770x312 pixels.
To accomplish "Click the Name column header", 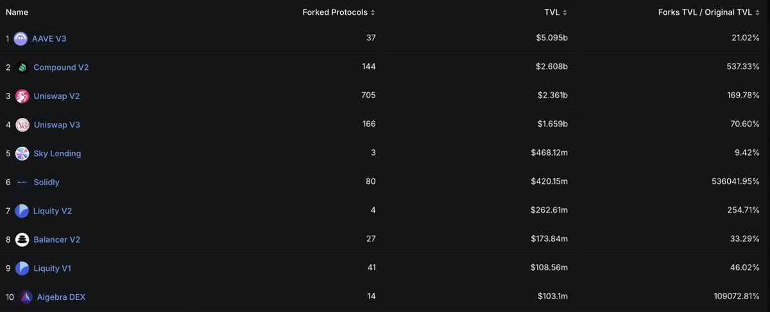I will (x=17, y=12).
